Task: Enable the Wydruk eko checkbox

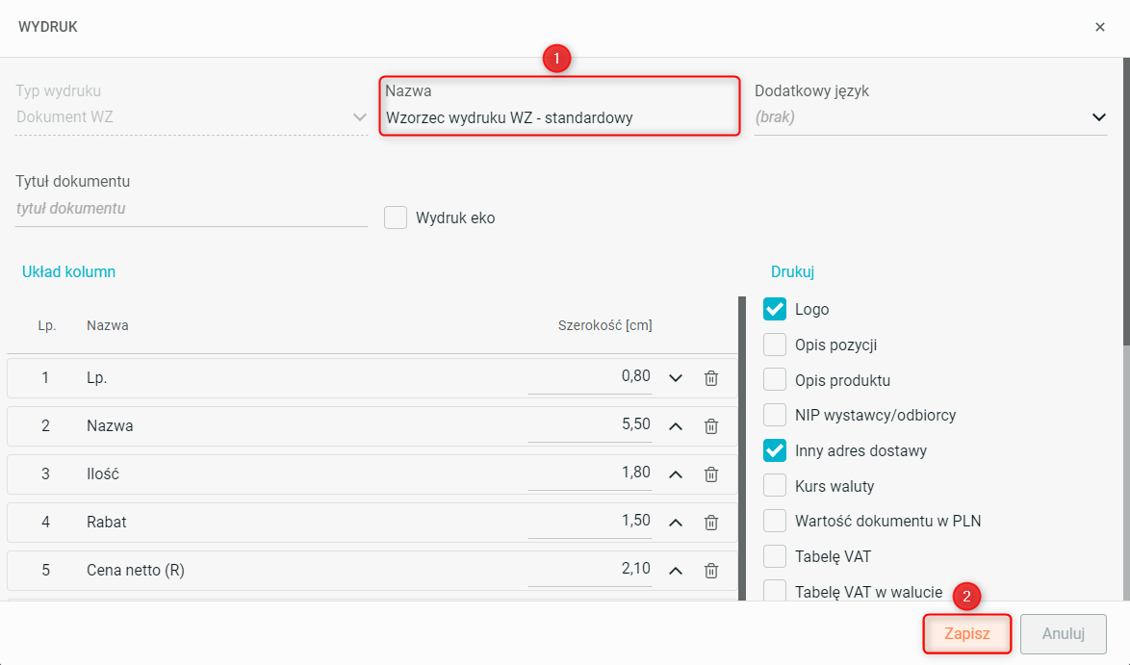Action: [x=396, y=217]
